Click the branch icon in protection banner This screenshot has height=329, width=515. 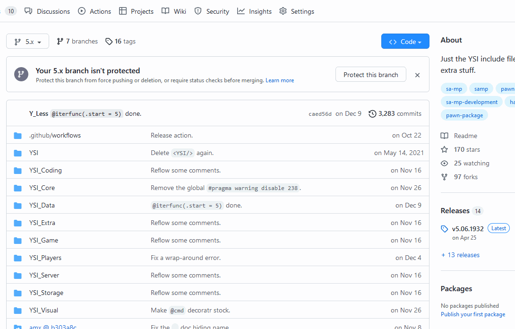pos(21,74)
